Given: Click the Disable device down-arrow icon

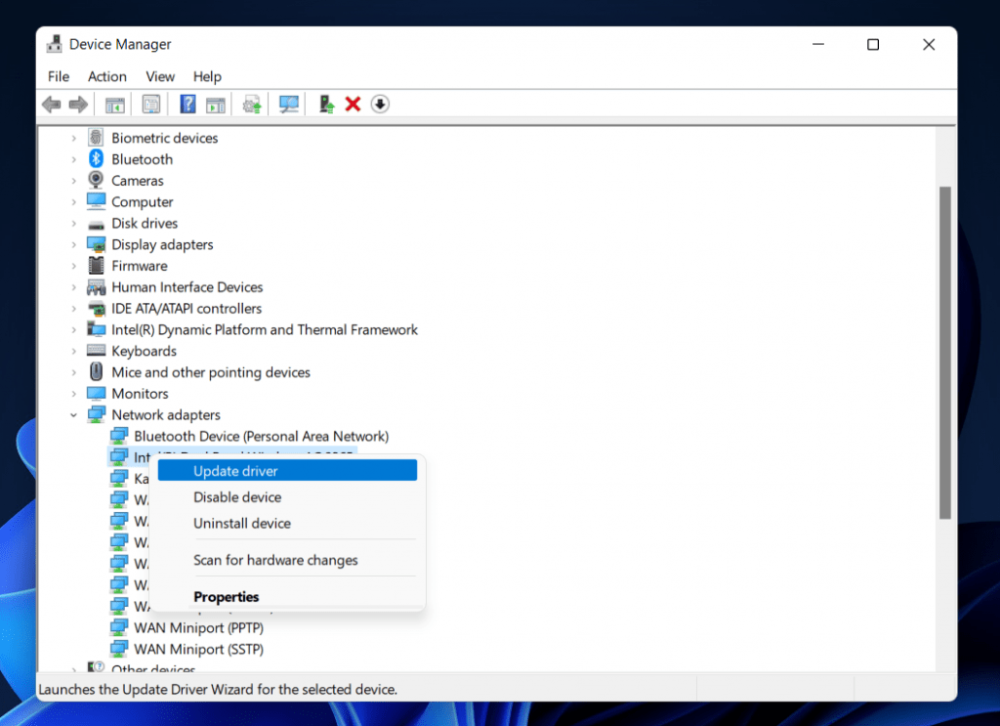Looking at the screenshot, I should pos(380,104).
